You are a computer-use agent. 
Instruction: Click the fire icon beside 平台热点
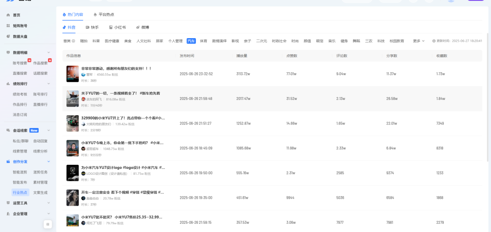coord(95,15)
